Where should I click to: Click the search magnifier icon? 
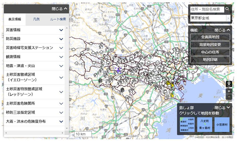click(x=227, y=9)
